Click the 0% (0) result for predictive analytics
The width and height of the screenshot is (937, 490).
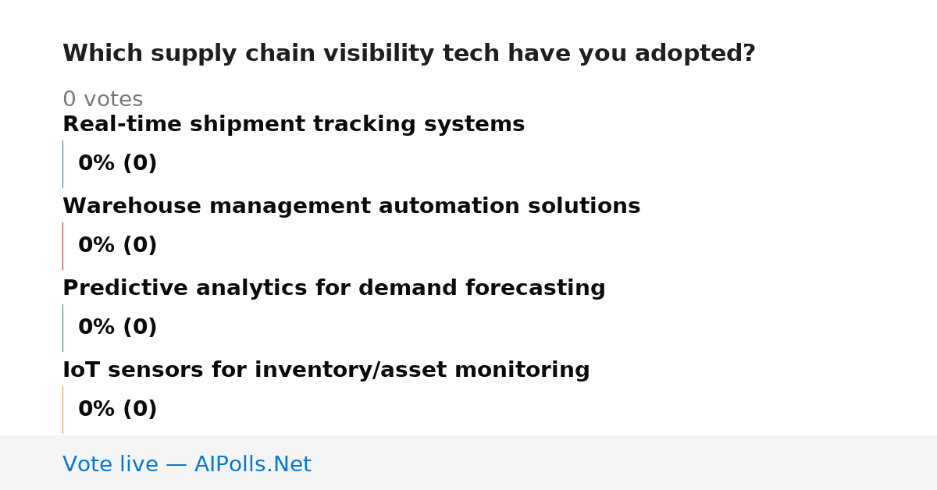click(x=117, y=327)
